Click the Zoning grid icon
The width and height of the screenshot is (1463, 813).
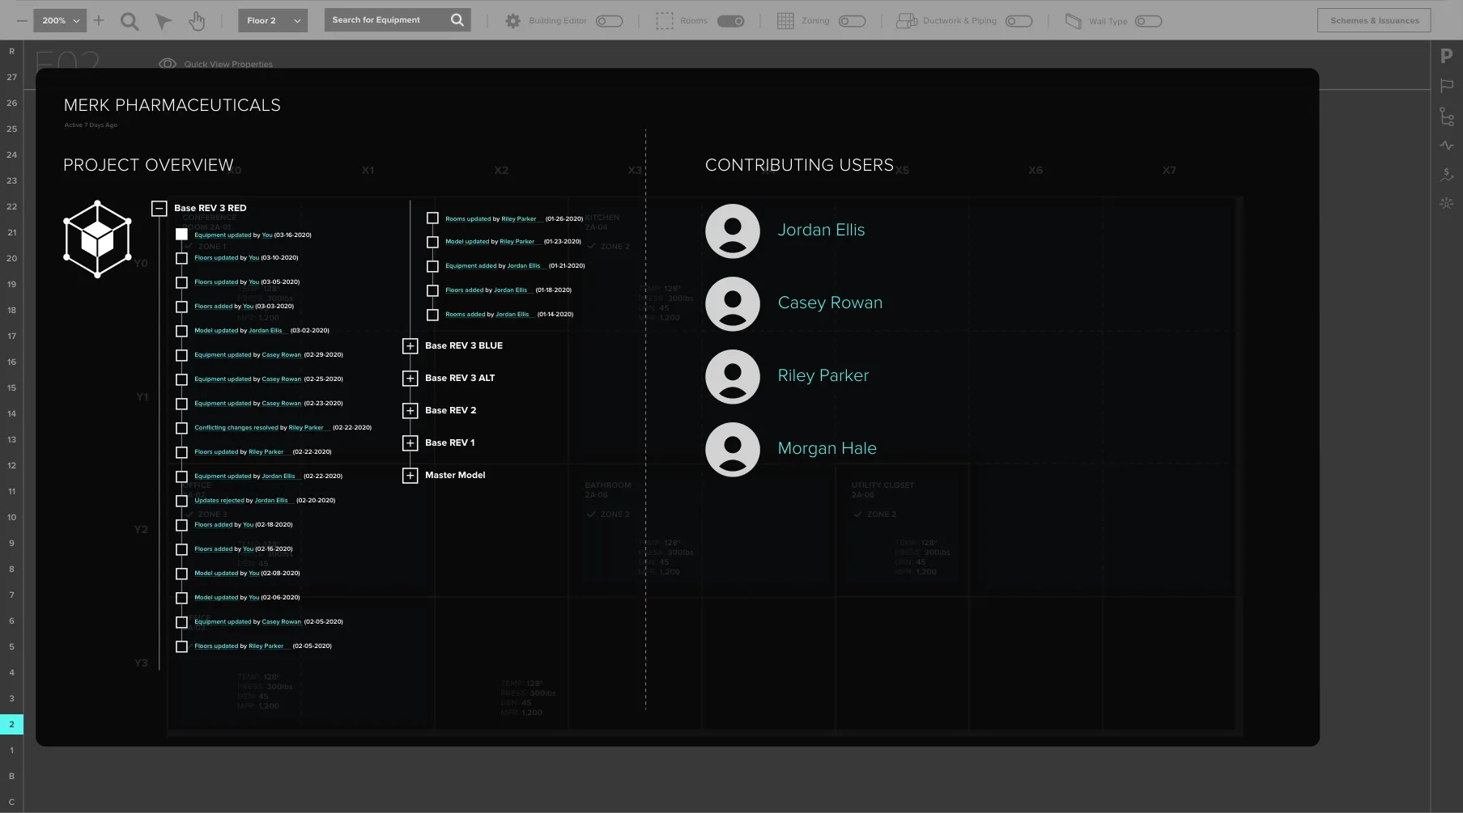click(x=785, y=21)
